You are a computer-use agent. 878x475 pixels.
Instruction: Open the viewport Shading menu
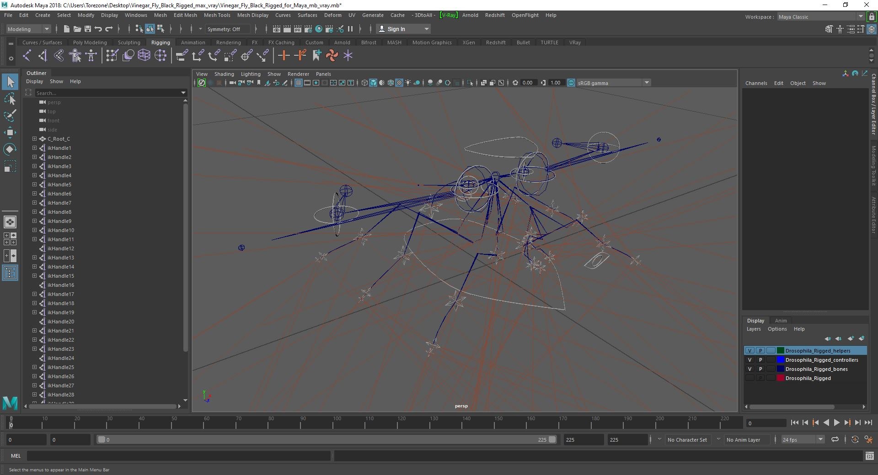coord(224,74)
